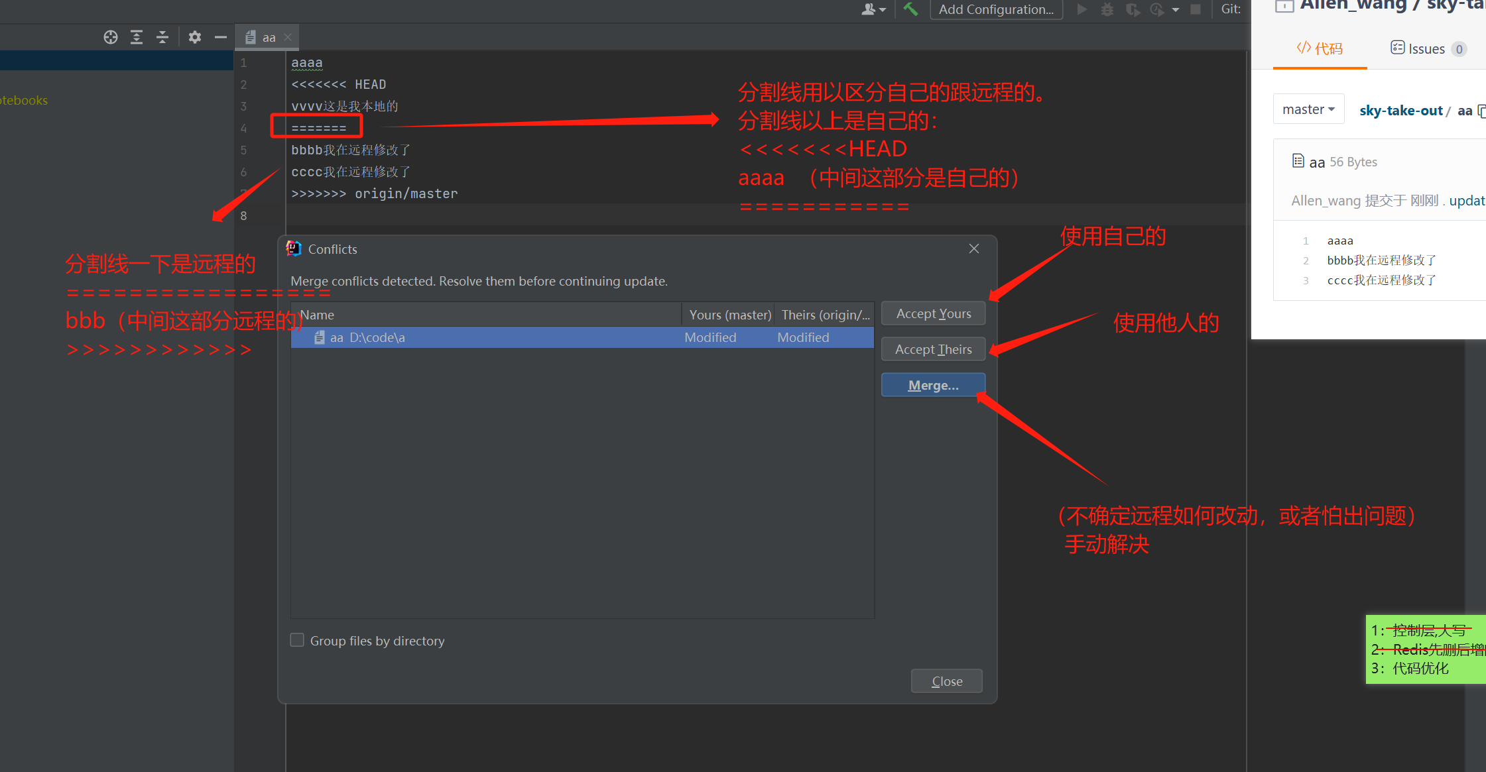Open the user accounts dropdown in toolbar
The height and width of the screenshot is (772, 1486).
pyautogui.click(x=873, y=9)
